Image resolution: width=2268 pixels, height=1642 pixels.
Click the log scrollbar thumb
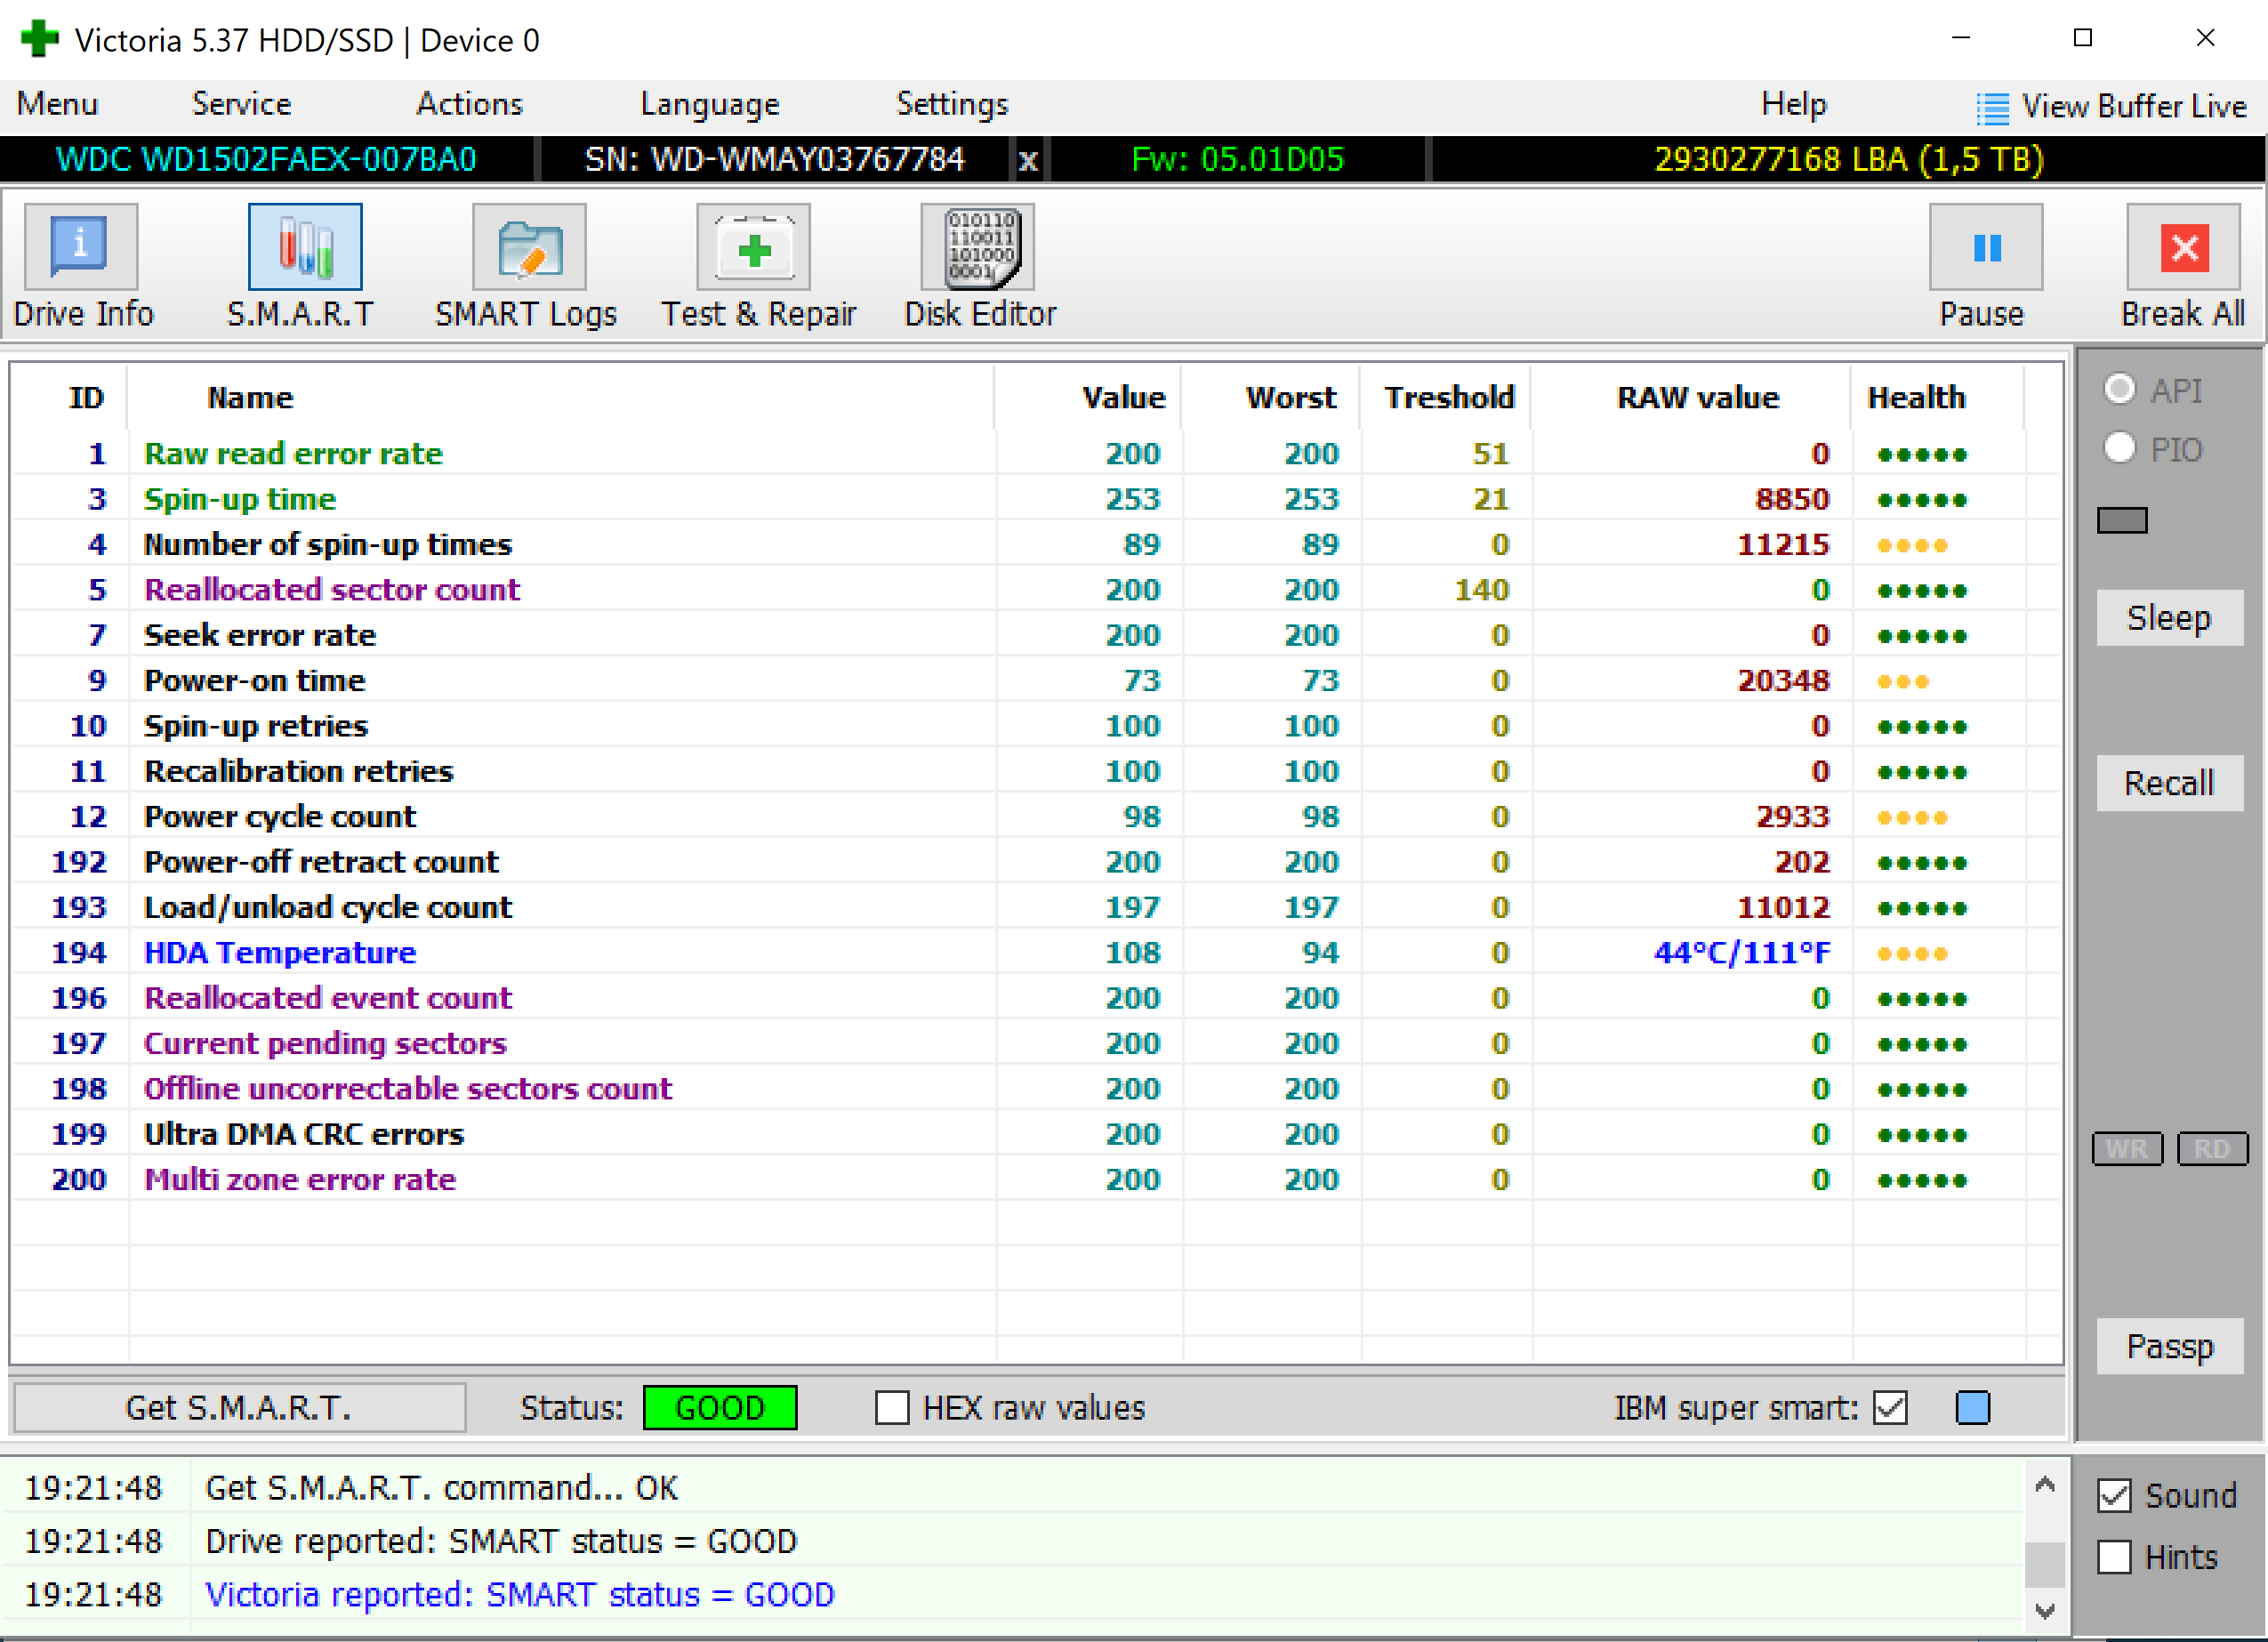[x=2045, y=1565]
